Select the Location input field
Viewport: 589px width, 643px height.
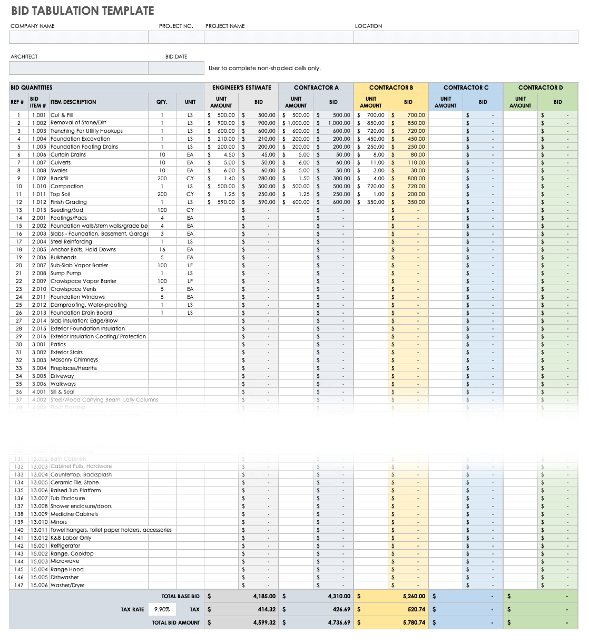[466, 37]
